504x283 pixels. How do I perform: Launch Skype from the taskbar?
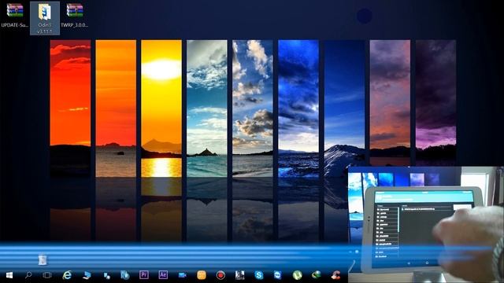[x=259, y=275]
